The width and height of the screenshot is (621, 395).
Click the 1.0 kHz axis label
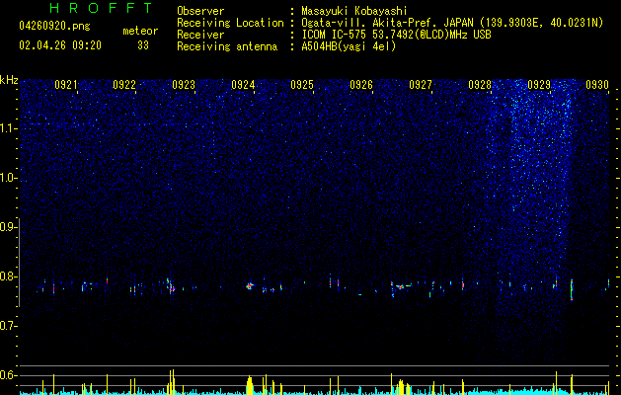8,178
